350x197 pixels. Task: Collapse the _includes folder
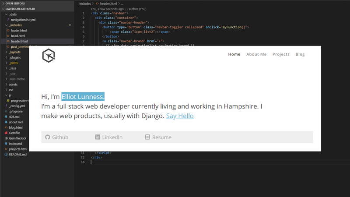(6, 25)
